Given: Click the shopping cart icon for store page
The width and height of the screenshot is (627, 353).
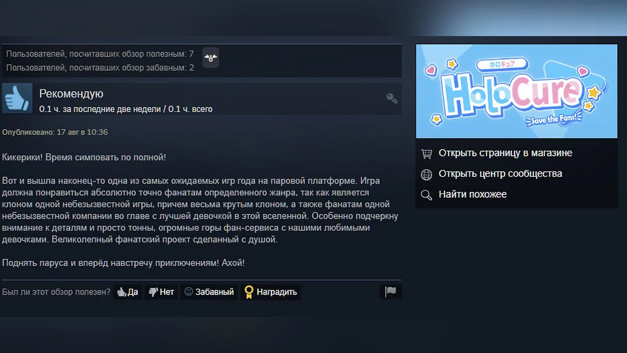Looking at the screenshot, I should point(426,153).
